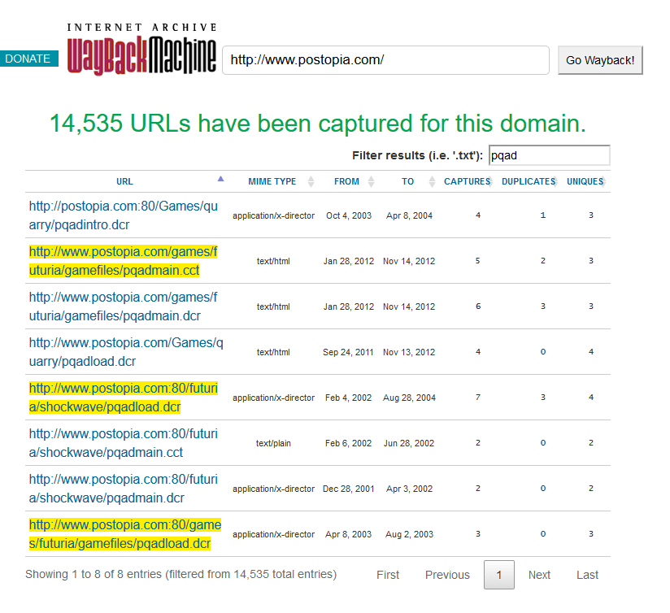Click the Filter results text box
This screenshot has width=670, height=613.
[x=549, y=155]
